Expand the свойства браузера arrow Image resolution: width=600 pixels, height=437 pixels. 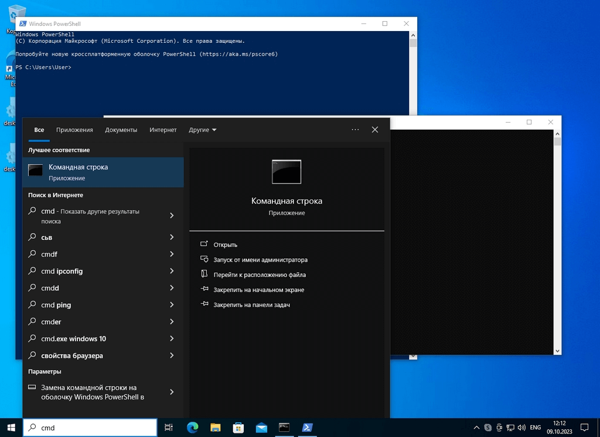coord(172,355)
